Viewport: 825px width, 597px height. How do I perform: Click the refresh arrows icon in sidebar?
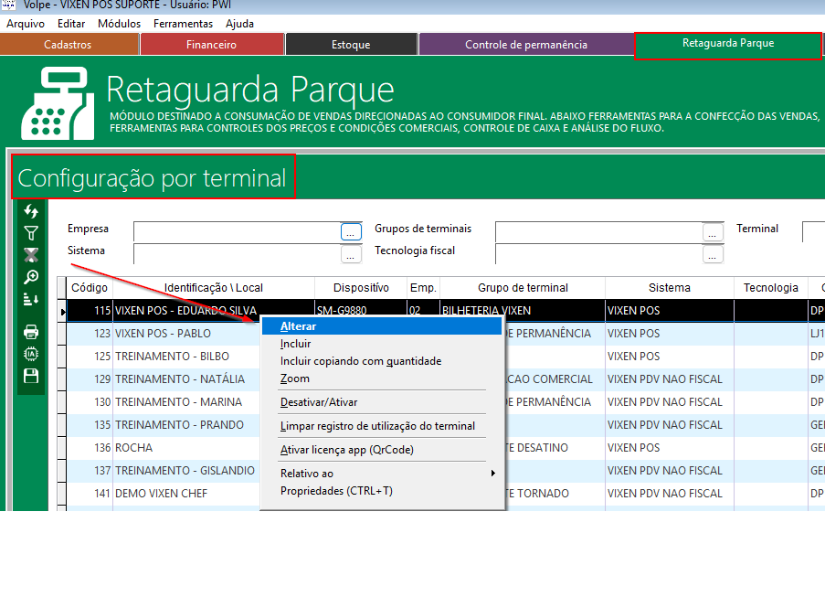pyautogui.click(x=31, y=212)
